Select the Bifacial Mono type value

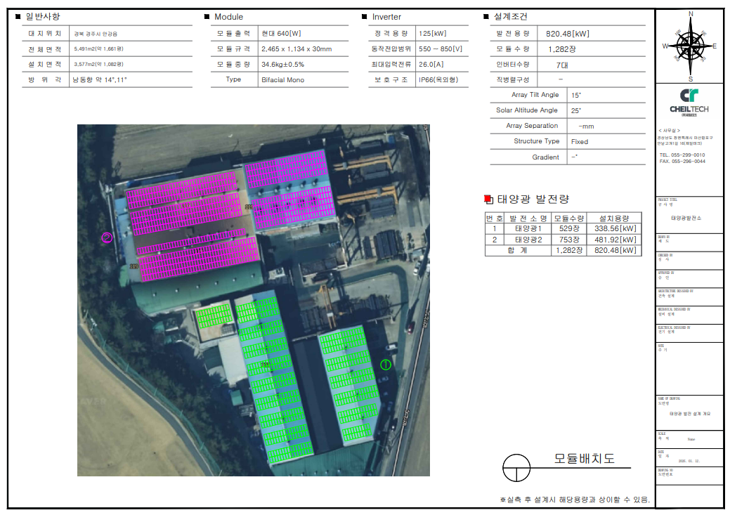pyautogui.click(x=282, y=80)
